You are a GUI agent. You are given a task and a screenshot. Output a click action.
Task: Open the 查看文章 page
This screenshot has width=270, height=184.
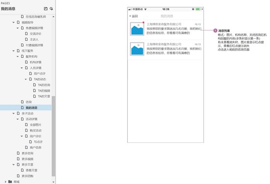(31, 170)
